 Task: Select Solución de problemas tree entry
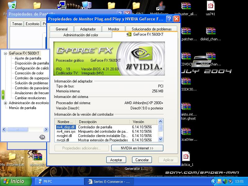[x=32, y=83]
